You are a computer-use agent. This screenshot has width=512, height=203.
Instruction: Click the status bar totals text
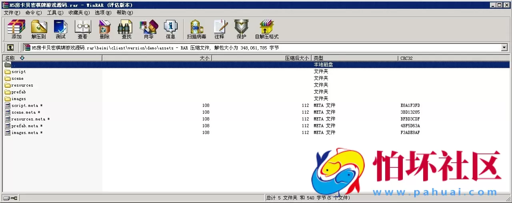[308, 198]
